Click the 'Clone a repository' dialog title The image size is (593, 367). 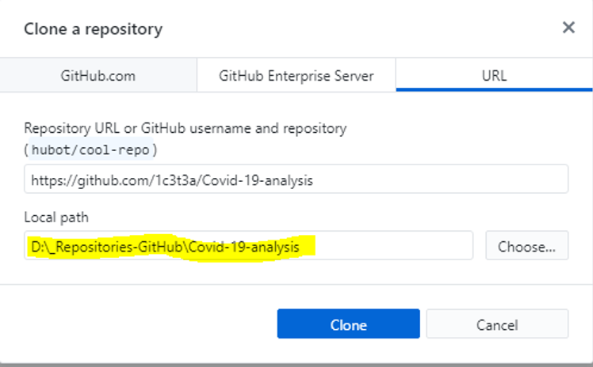[93, 30]
